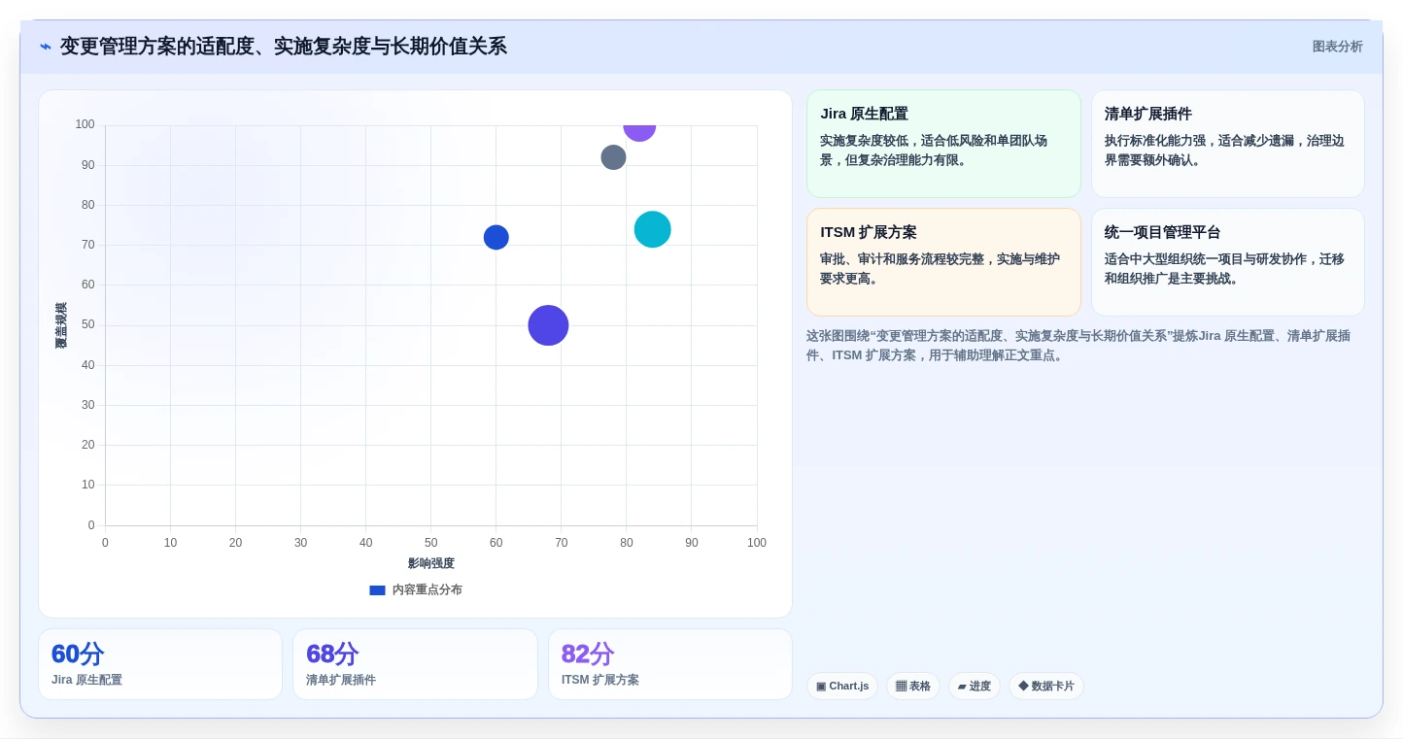The height and width of the screenshot is (739, 1403).
Task: Click the summary paragraph starting 这张图围绕
Action: 1078,346
